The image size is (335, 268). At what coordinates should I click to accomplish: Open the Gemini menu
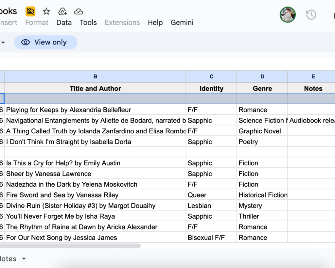click(182, 23)
